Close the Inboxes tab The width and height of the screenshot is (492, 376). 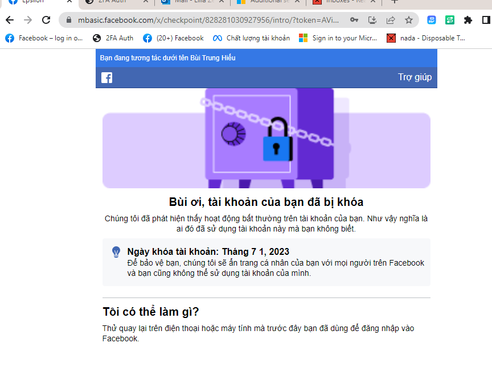tap(373, 1)
